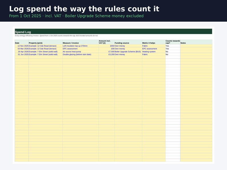Image resolution: width=227 pixels, height=170 pixels.
Task: Click 'Heating system' metric cell
Action: click(x=154, y=52)
